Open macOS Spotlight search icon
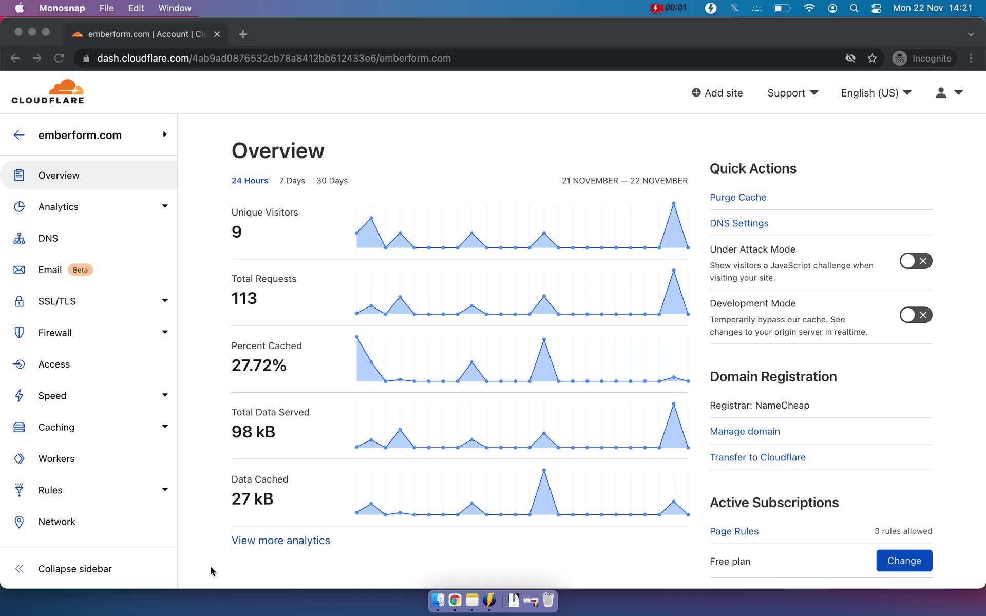986x616 pixels. click(x=854, y=8)
